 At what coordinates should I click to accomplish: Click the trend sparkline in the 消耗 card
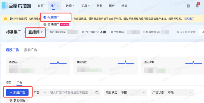point(58,62)
